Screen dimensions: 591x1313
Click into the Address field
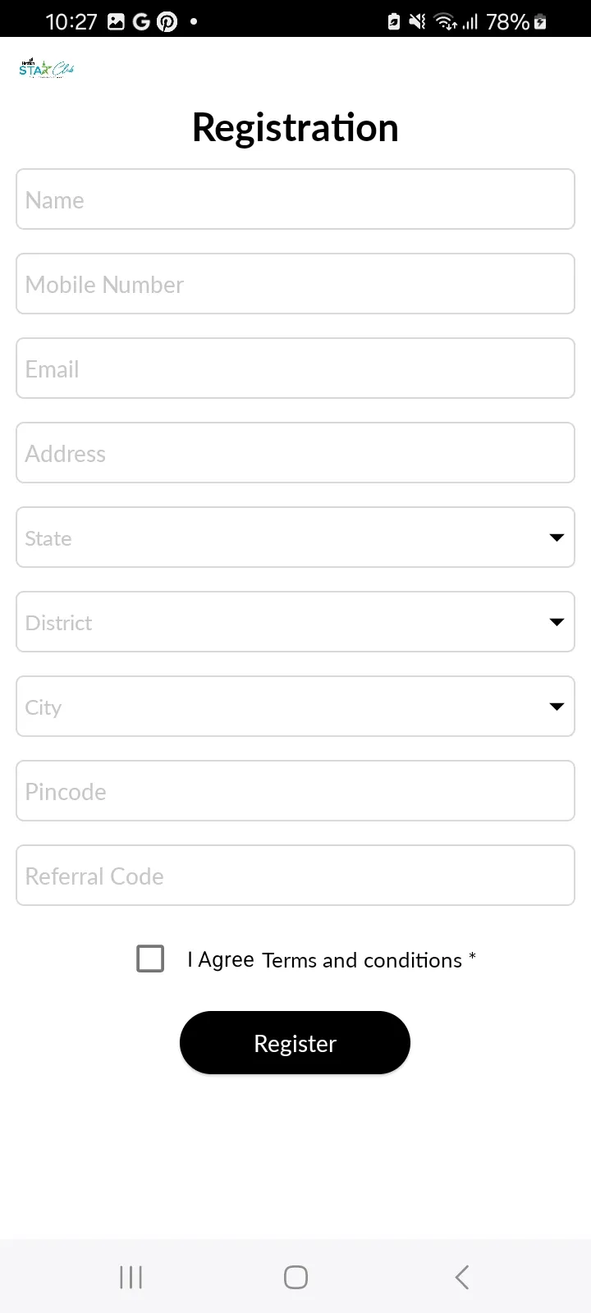click(295, 453)
